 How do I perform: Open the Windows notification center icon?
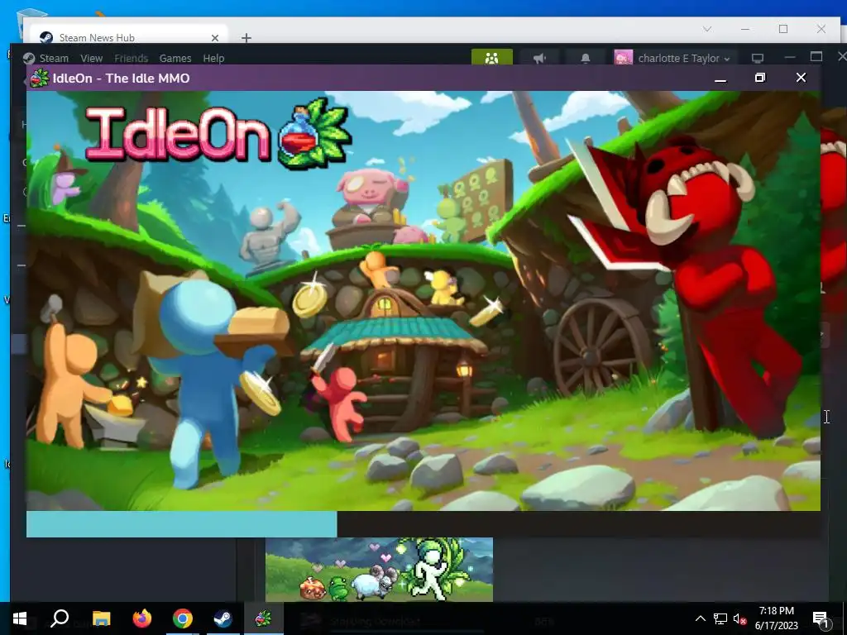point(821,618)
